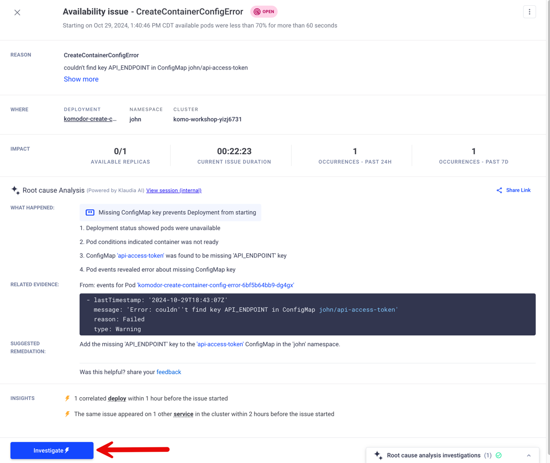Click john/api-access-token in the code block

[358, 310]
